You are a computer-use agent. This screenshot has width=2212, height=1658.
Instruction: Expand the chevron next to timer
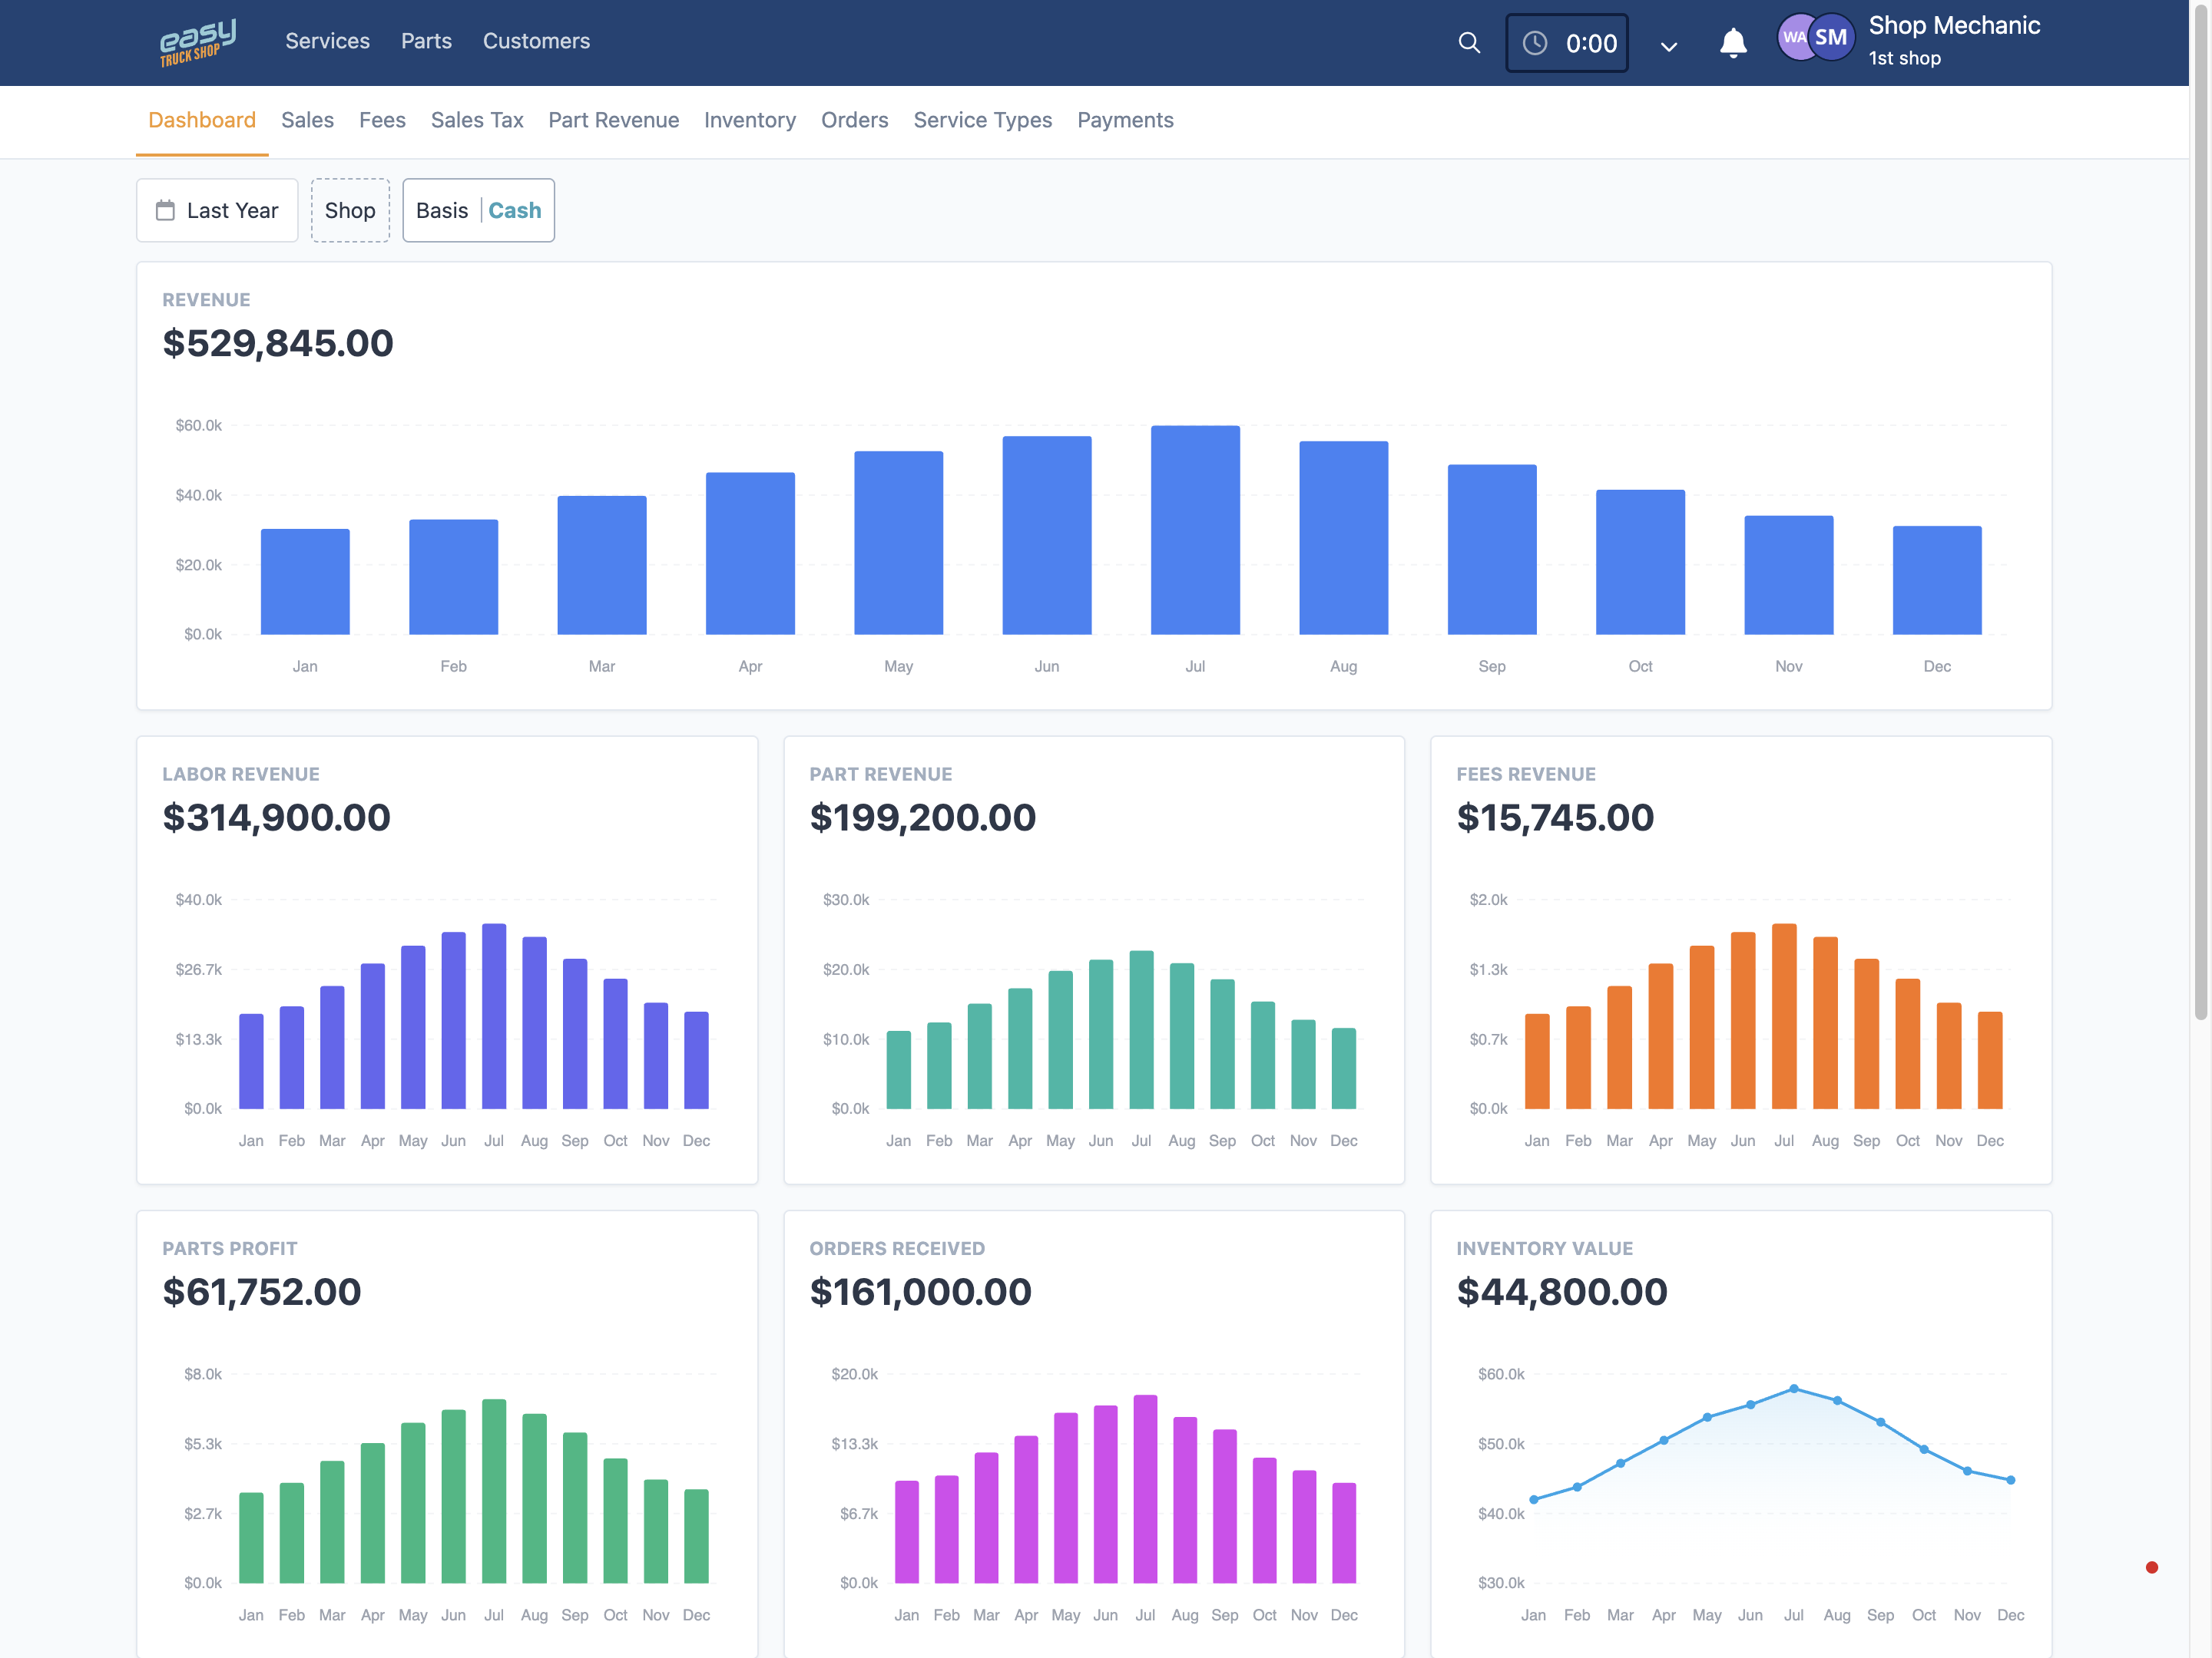click(x=1668, y=46)
